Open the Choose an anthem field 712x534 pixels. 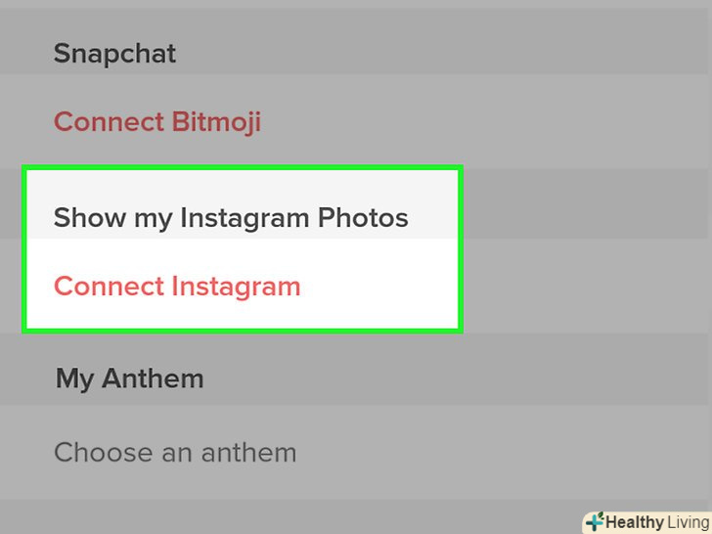(x=175, y=453)
